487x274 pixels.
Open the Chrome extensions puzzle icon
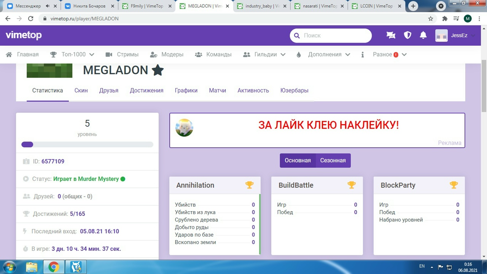(x=445, y=19)
